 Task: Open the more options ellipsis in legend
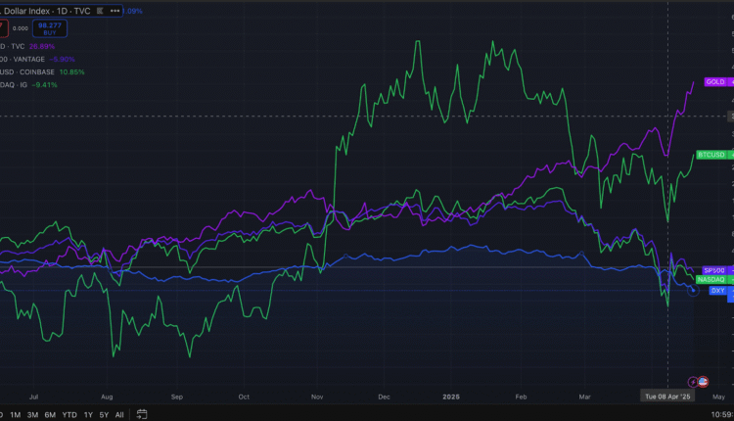click(x=116, y=11)
